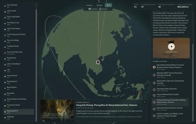The height and width of the screenshot is (124, 196).
Task: Open Frozen Planet series
Action: click(x=19, y=76)
